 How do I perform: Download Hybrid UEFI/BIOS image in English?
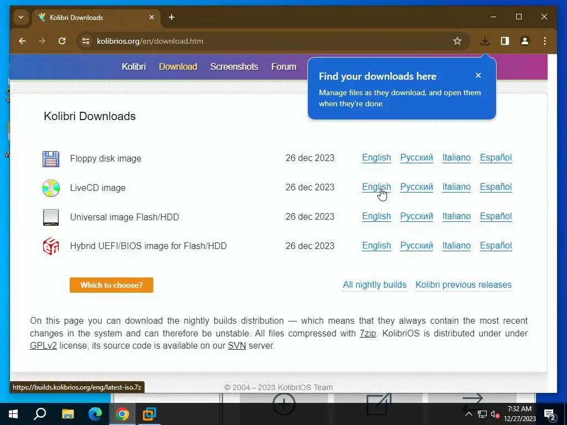point(377,245)
